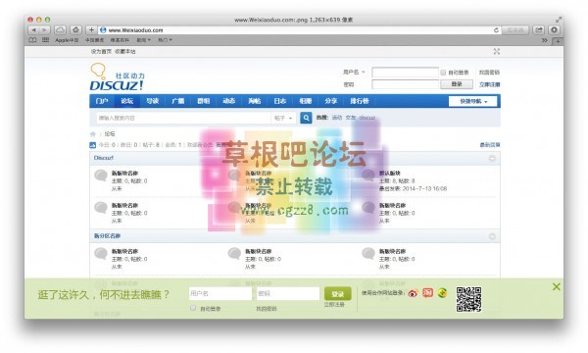Open the 用户名 login type dropdown
The height and width of the screenshot is (353, 588).
(354, 72)
